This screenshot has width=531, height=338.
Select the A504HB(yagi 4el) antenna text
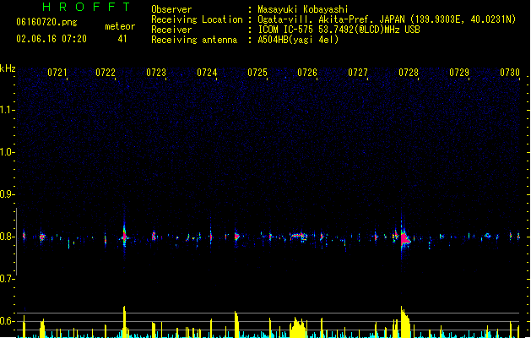pos(298,40)
